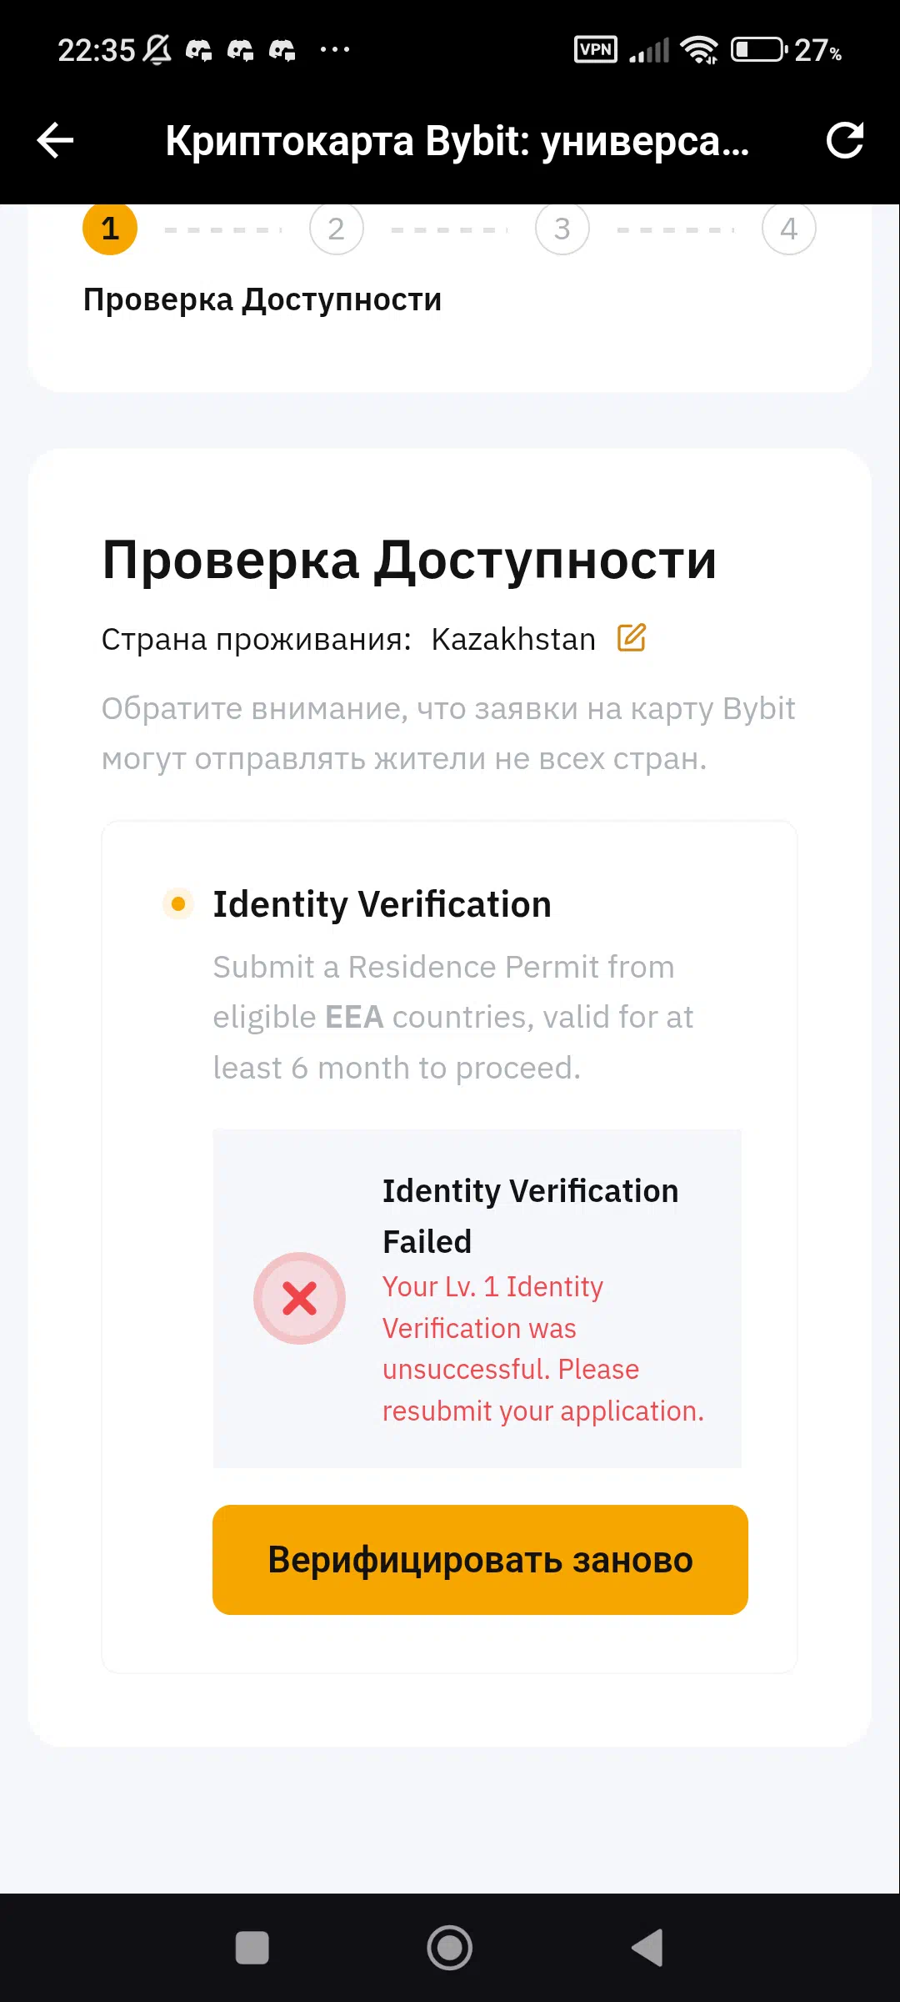Tap the VPN status icon
Image resolution: width=900 pixels, height=2002 pixels.
tap(596, 50)
